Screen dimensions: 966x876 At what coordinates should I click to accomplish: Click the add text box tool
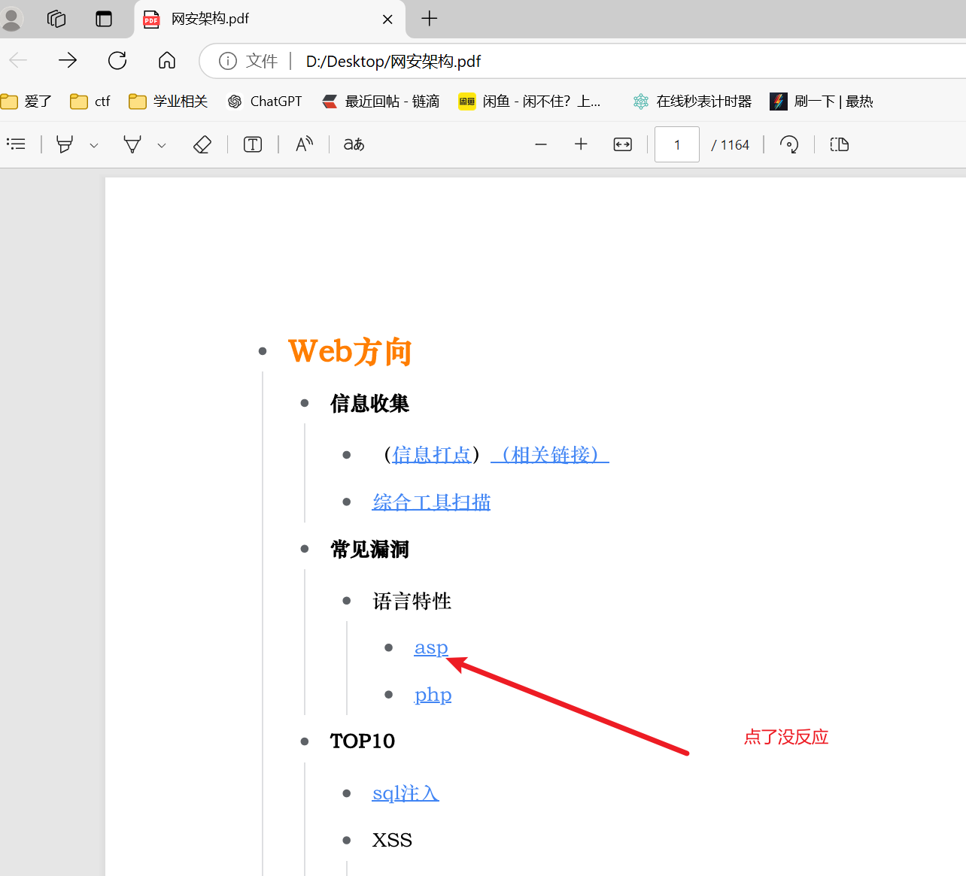coord(253,144)
